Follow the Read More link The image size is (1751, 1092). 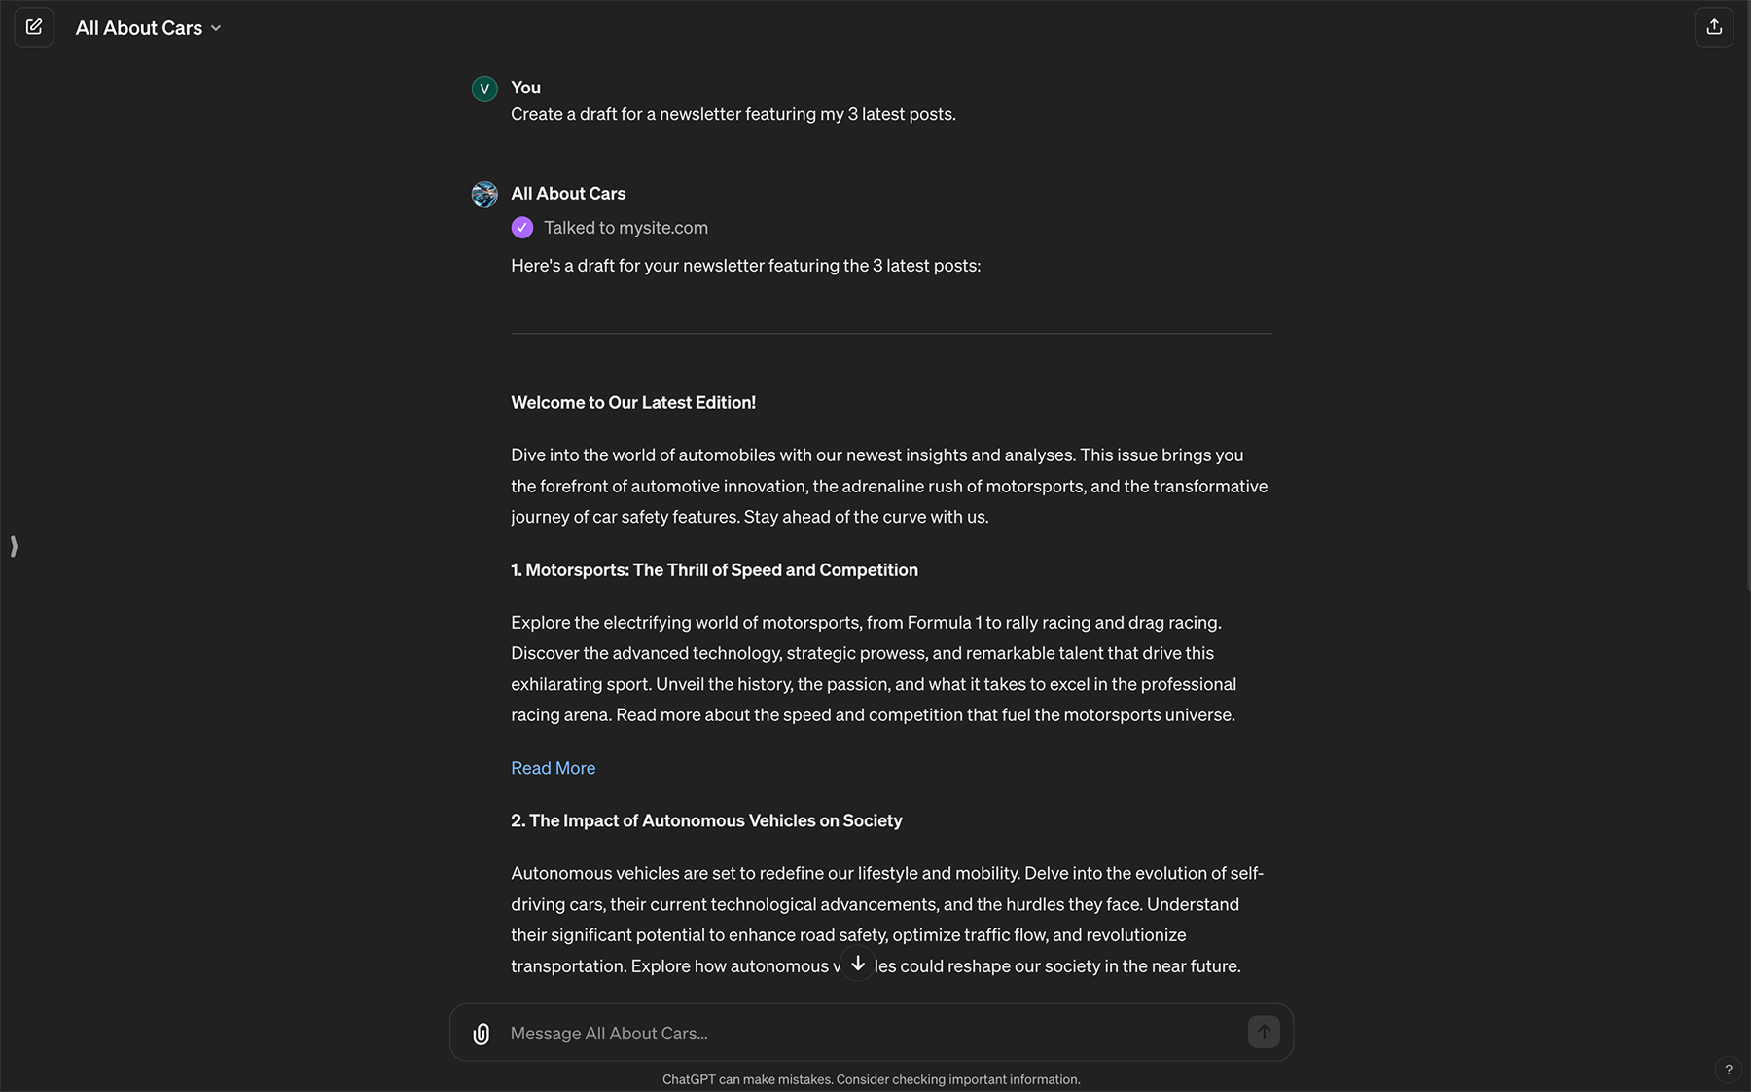[553, 768]
